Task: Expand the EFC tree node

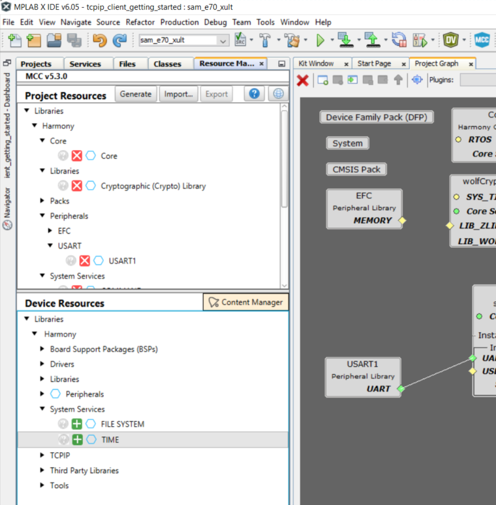Action: [50, 230]
